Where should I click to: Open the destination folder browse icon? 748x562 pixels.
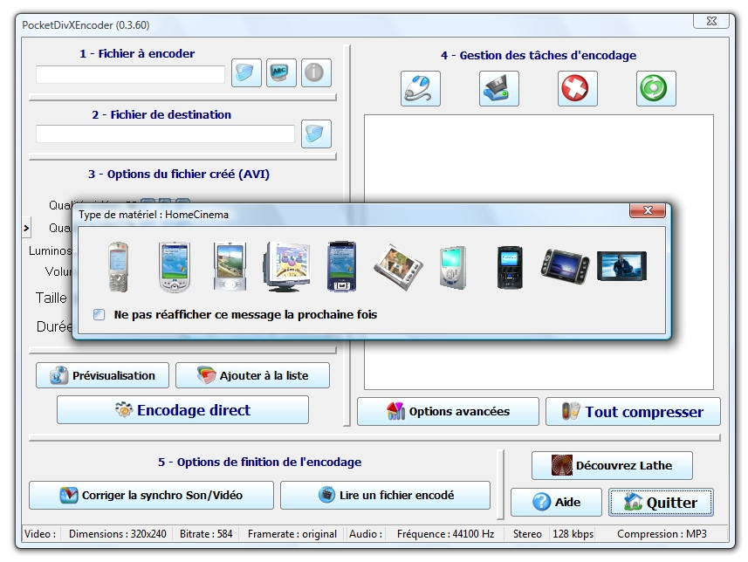[x=316, y=134]
